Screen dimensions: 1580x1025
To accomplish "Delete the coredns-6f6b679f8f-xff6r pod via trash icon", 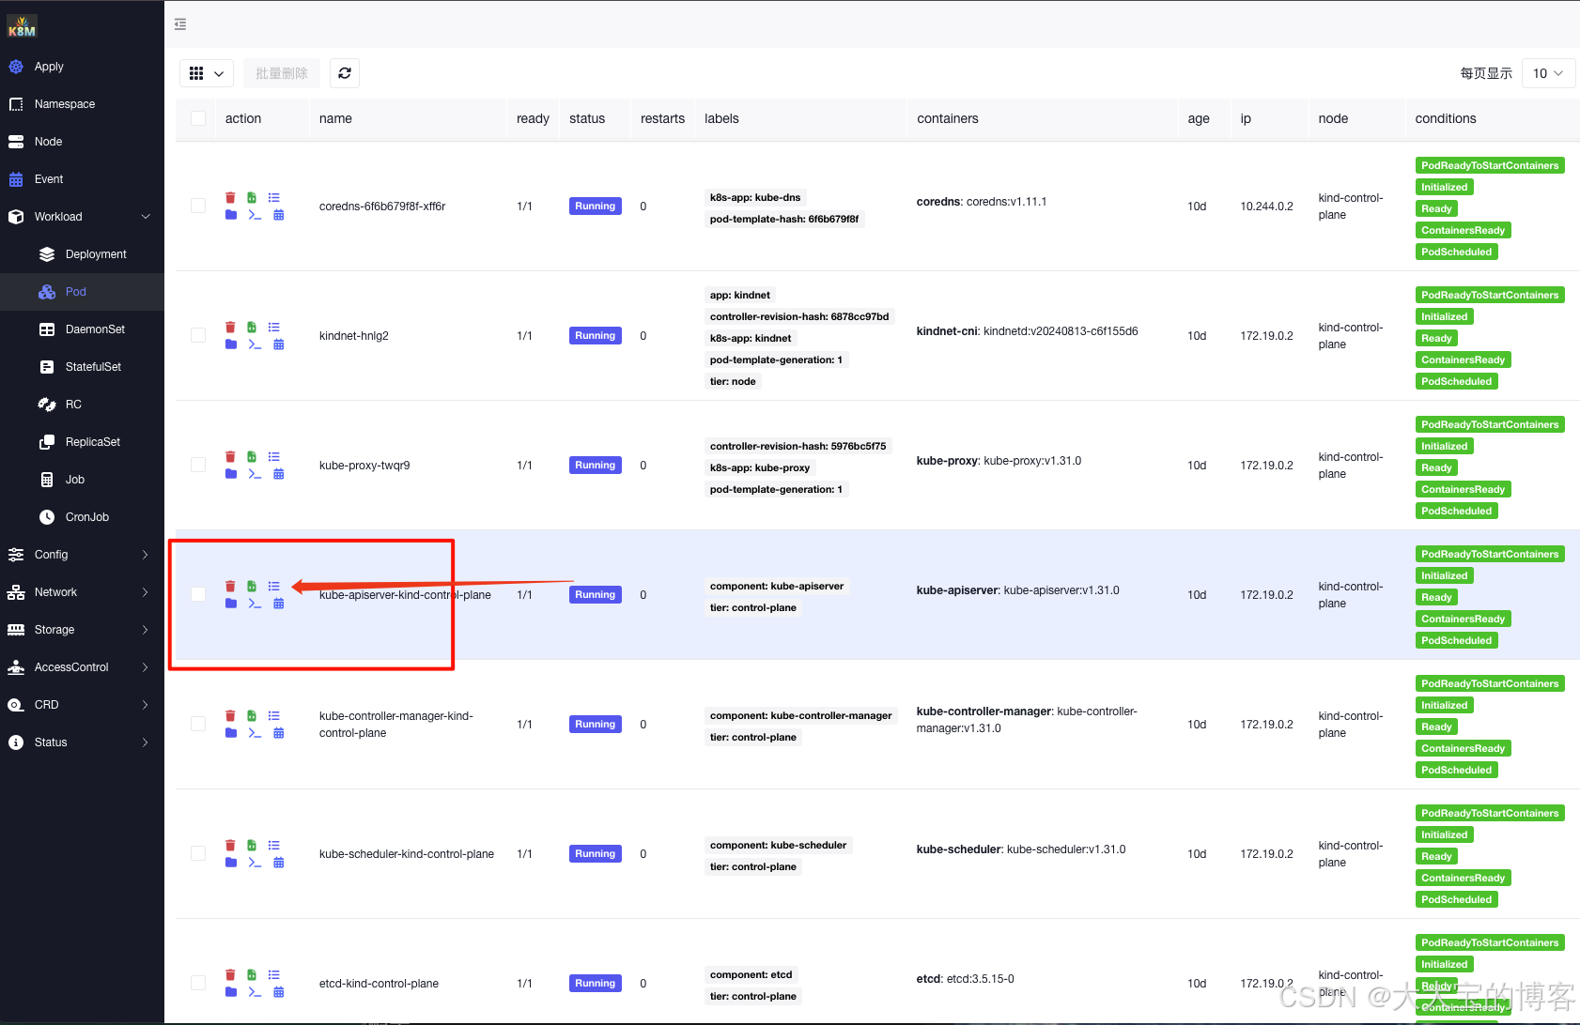I will coord(230,197).
